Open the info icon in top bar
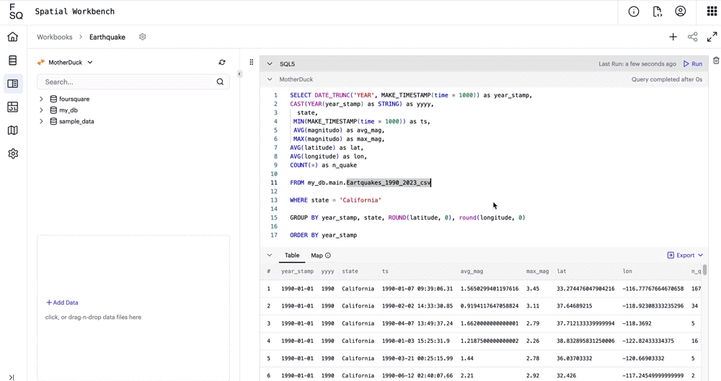 pyautogui.click(x=634, y=12)
